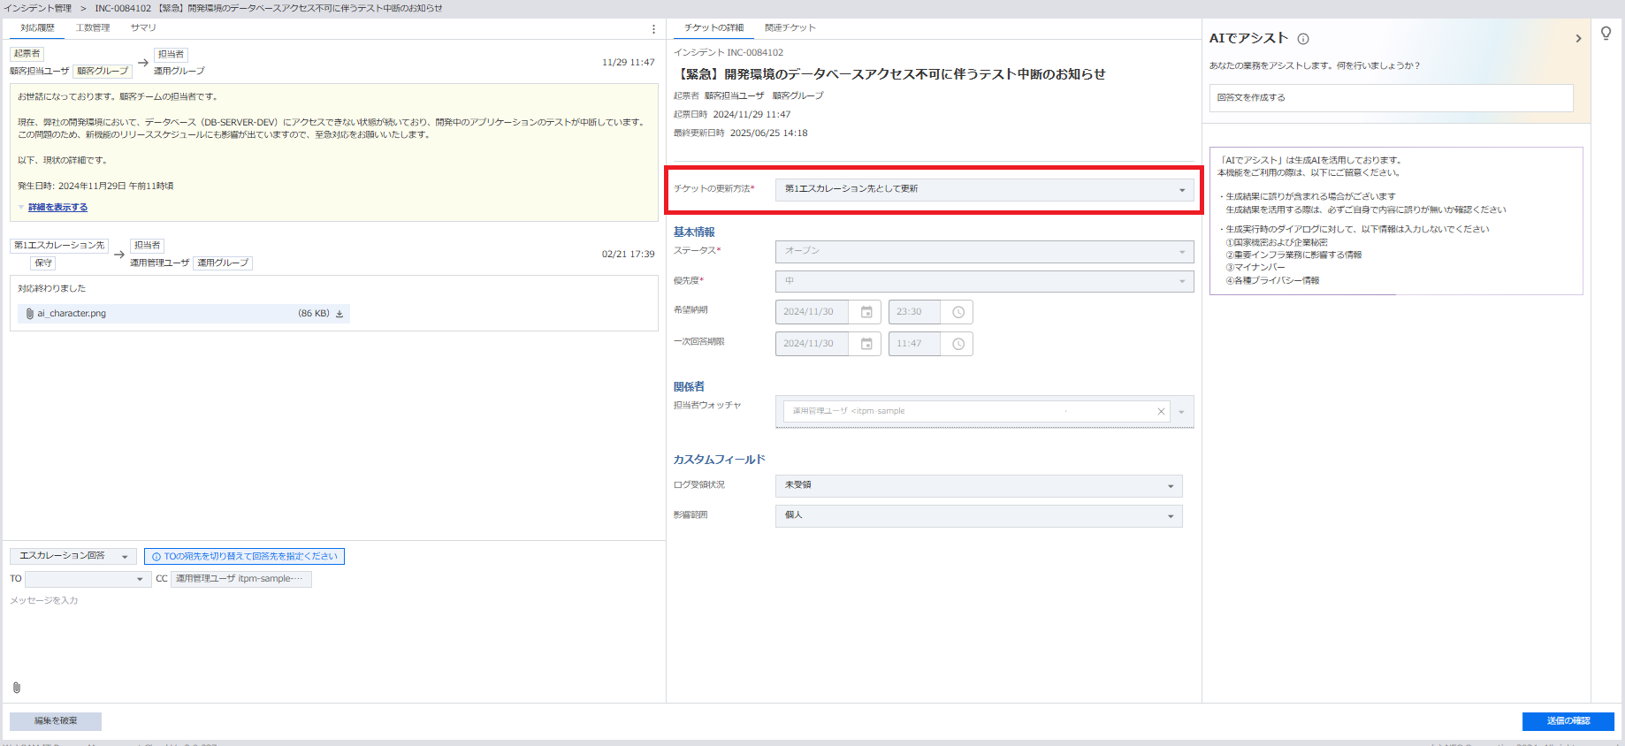Switch to the 関連チケット tab

point(790,28)
